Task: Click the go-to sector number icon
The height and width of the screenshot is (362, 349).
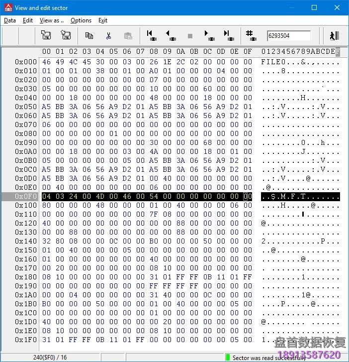Action: click(x=251, y=35)
